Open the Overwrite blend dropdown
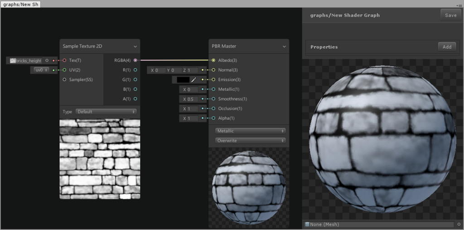The height and width of the screenshot is (230, 464). 250,141
